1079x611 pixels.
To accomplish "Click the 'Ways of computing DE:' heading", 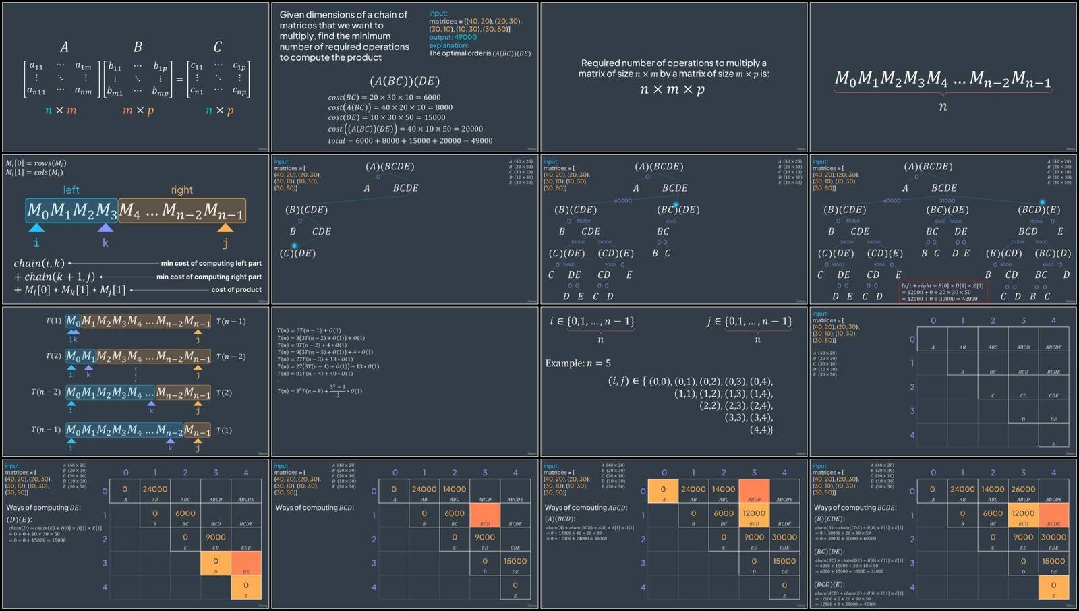I will click(43, 508).
